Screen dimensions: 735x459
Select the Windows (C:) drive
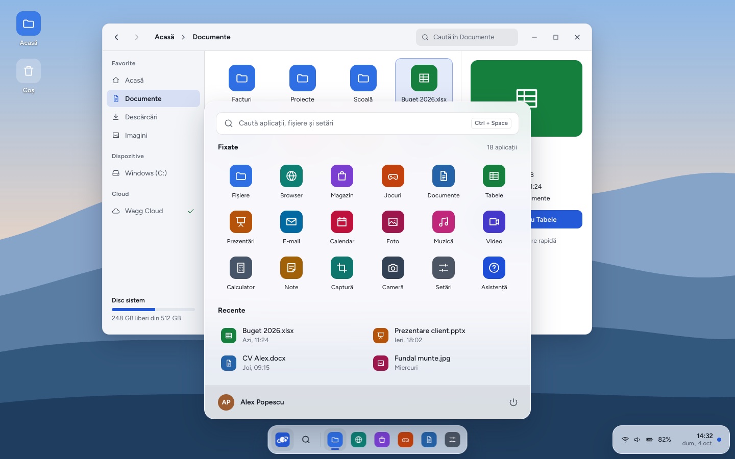tap(153, 173)
